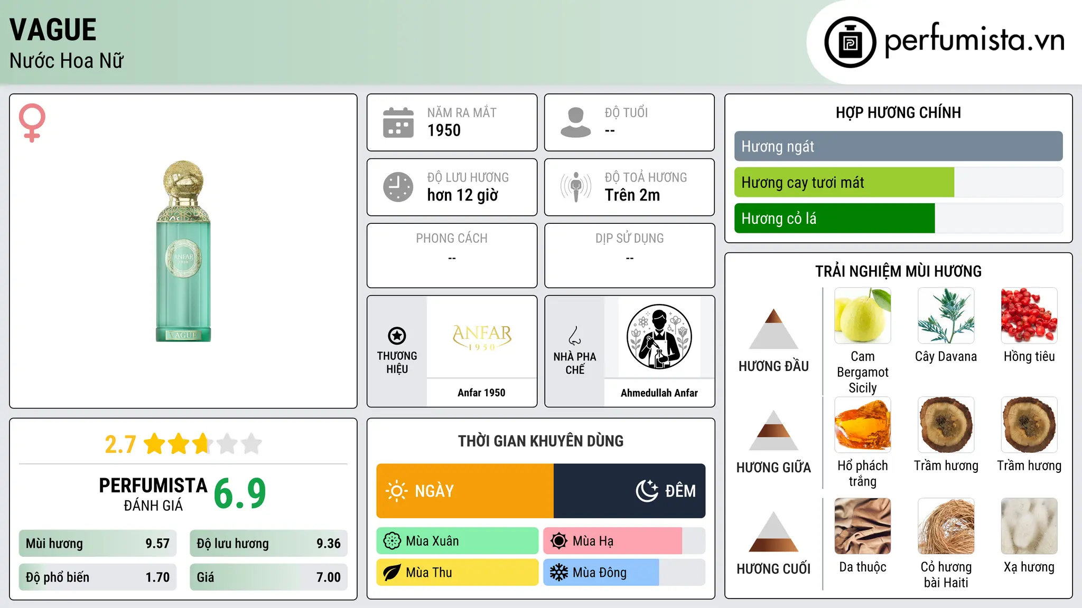Click the moon icon in the Đêm bar

click(647, 490)
